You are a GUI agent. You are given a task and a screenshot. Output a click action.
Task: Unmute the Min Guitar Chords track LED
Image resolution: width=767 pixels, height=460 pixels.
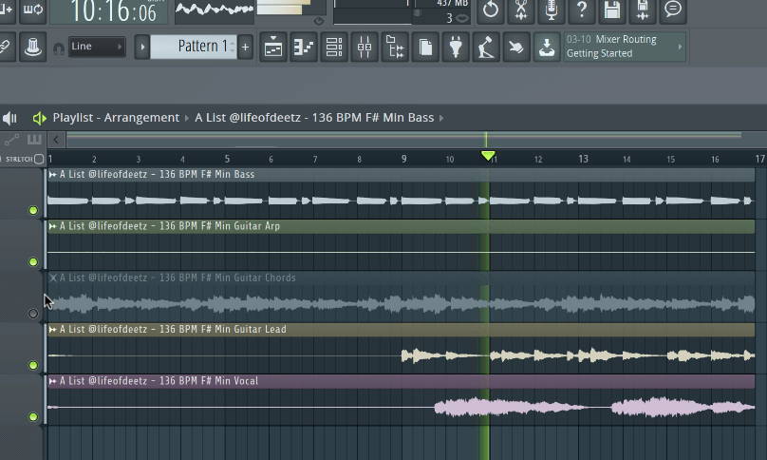pyautogui.click(x=33, y=314)
